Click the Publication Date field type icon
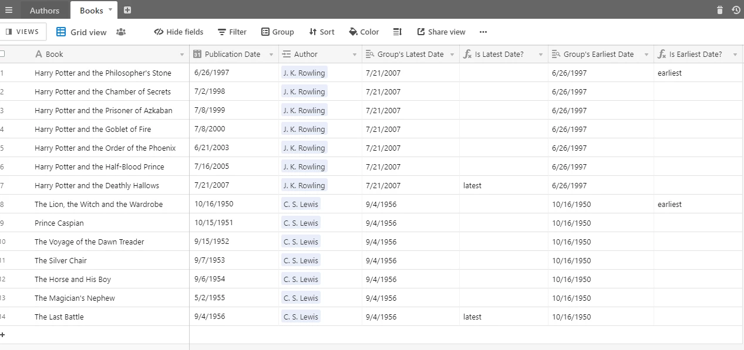This screenshot has width=744, height=350. click(x=197, y=54)
